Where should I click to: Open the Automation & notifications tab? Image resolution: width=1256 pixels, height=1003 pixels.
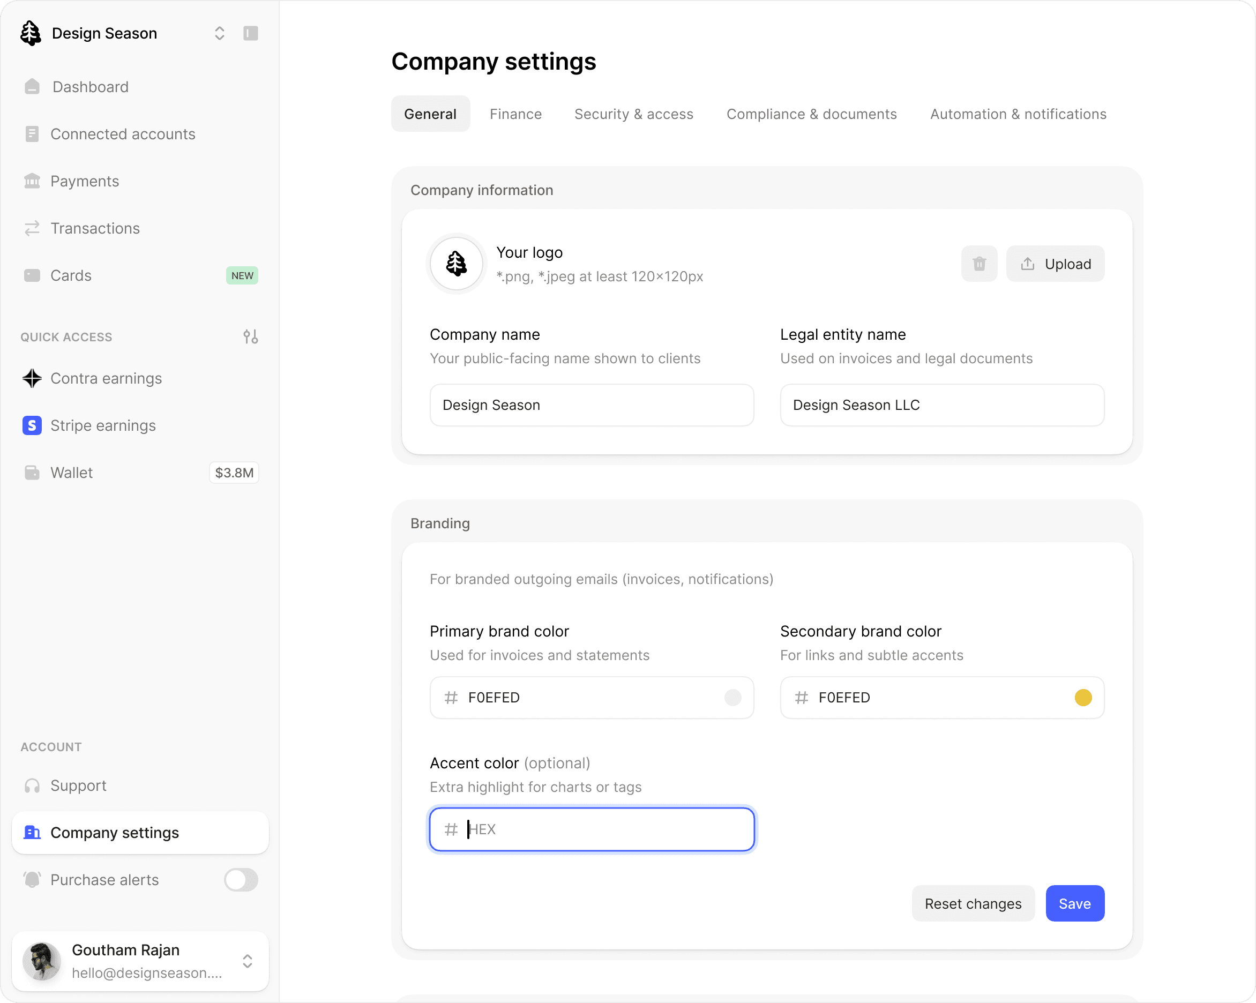pos(1018,114)
